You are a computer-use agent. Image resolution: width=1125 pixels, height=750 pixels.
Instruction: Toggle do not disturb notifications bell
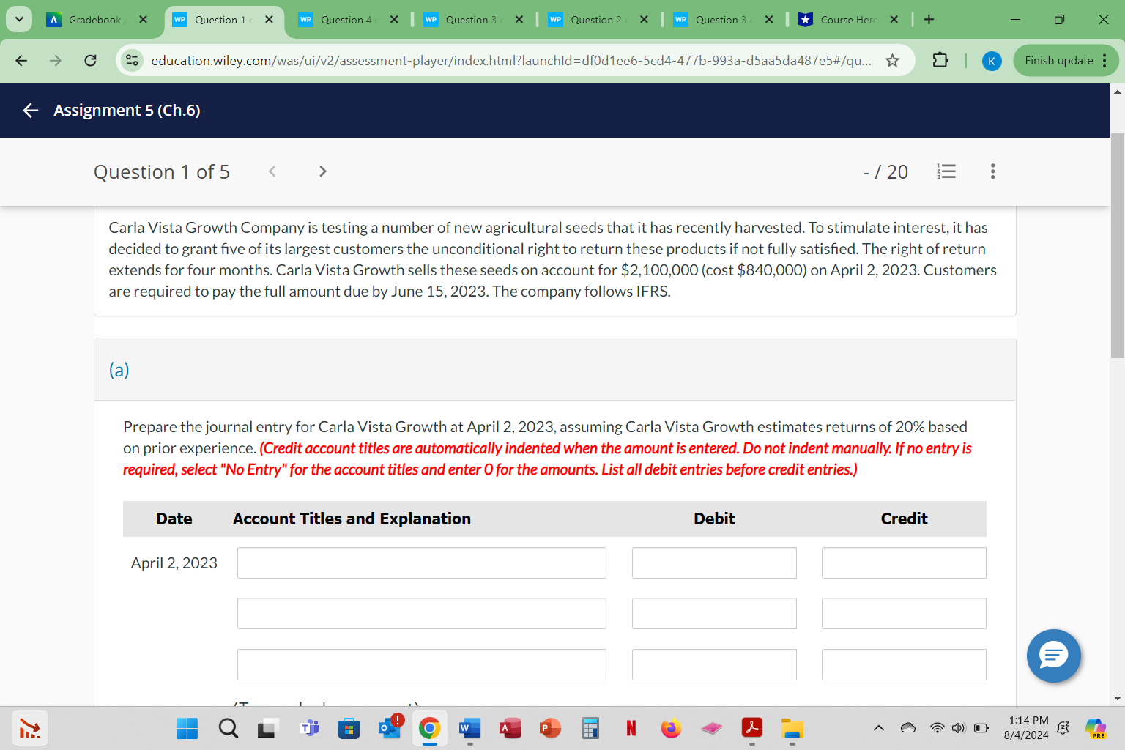coord(1063,729)
